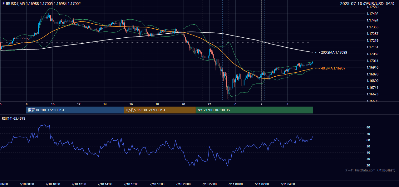
Task: Select price axis value 1.16878
Action: tap(373, 74)
